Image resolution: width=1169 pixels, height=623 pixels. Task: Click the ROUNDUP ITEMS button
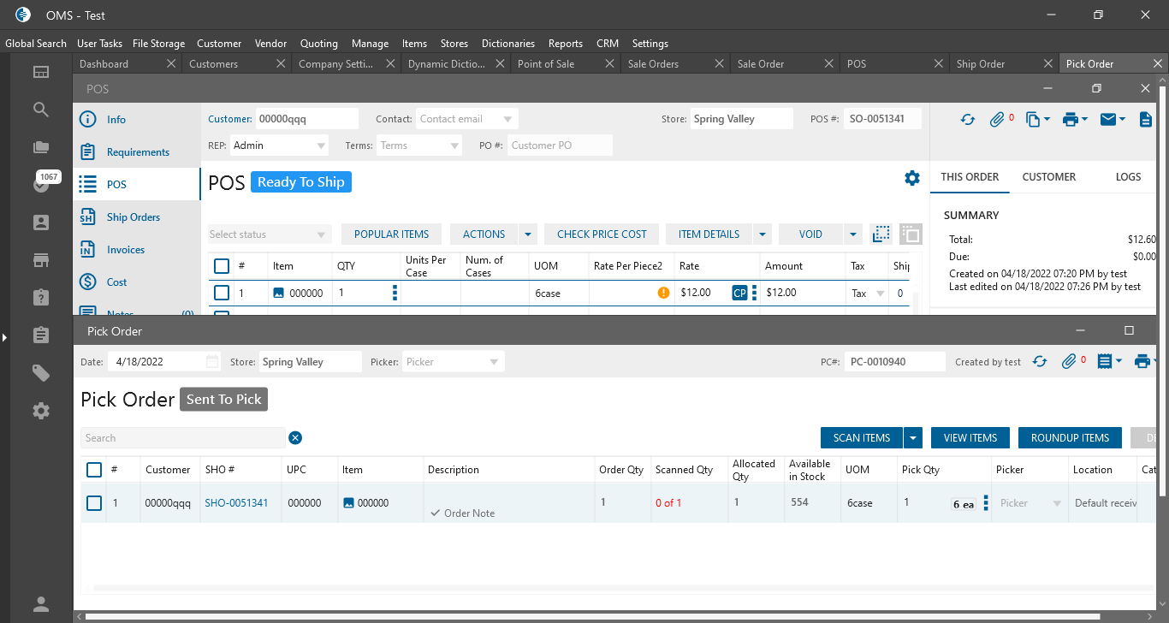[x=1070, y=438]
